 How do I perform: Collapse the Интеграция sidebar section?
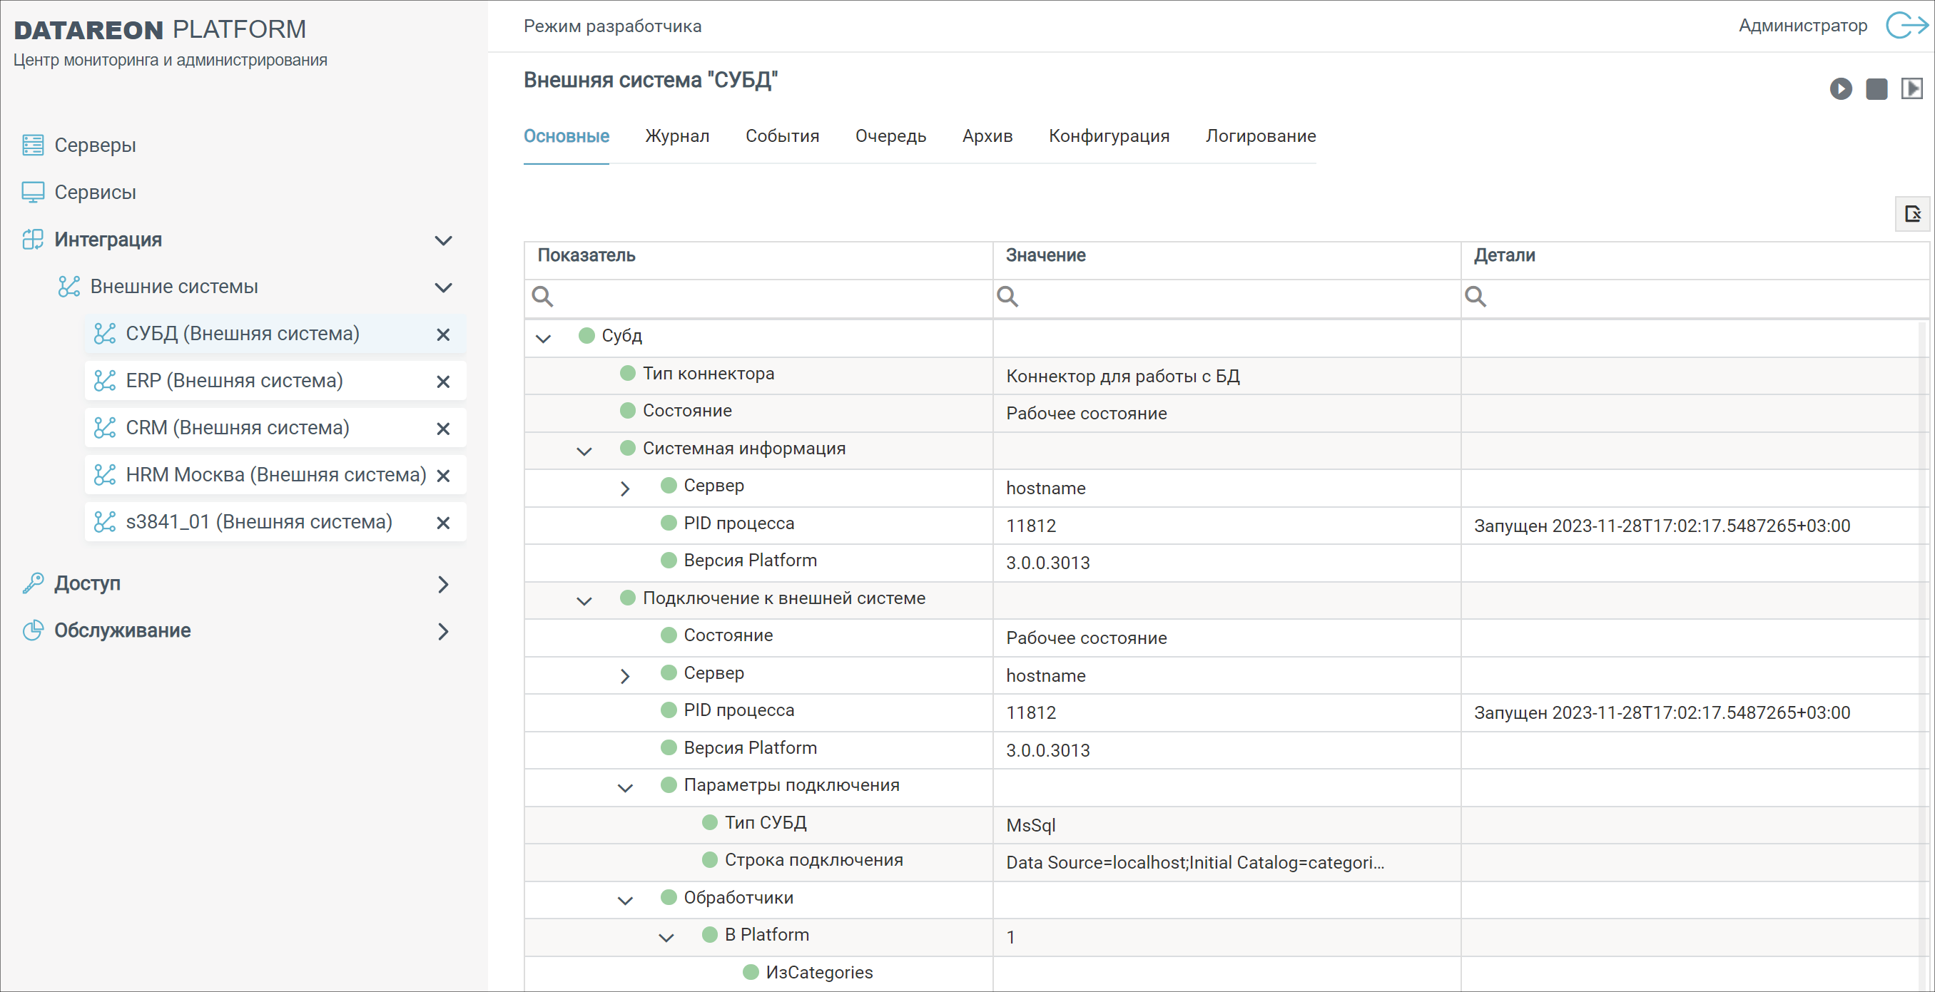coord(443,240)
